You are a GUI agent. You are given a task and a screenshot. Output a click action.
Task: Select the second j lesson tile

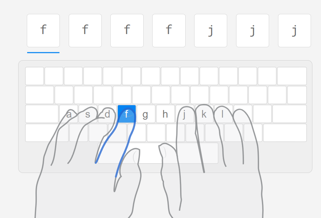tap(253, 31)
